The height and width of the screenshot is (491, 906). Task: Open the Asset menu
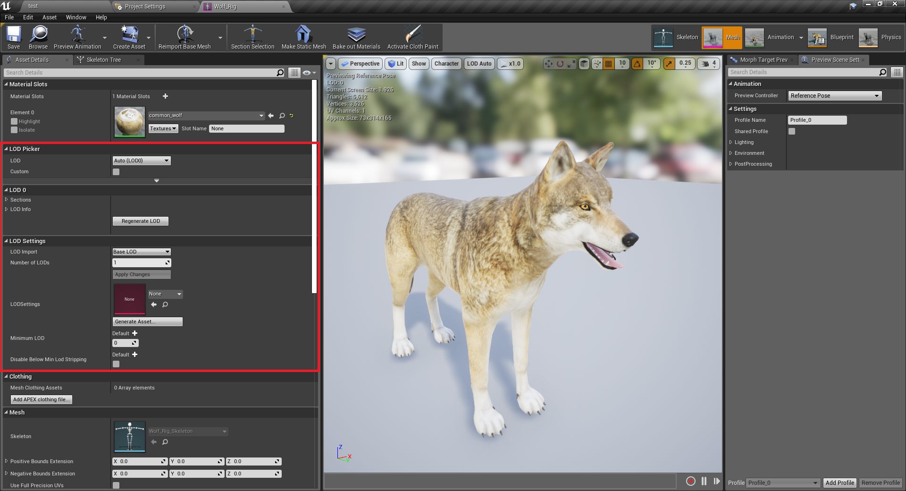click(x=49, y=17)
